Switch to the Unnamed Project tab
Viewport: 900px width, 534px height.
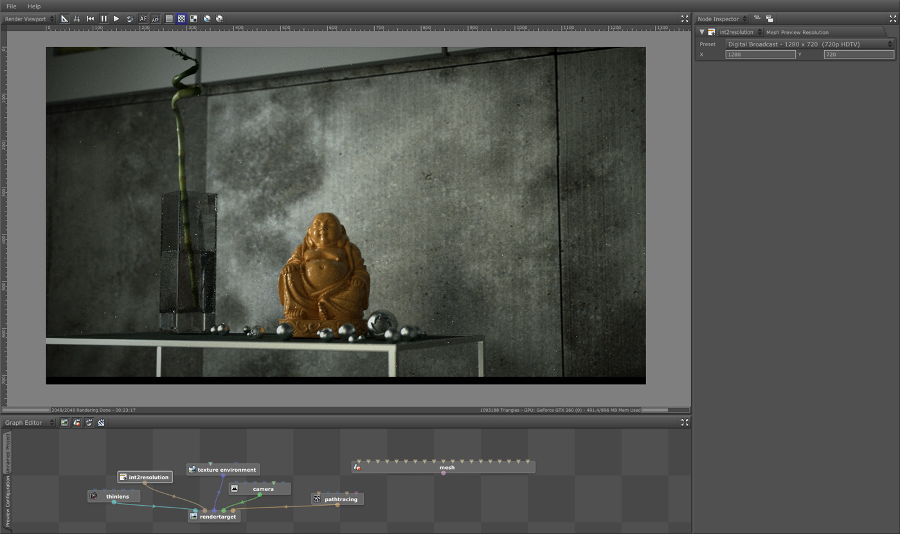(8, 452)
